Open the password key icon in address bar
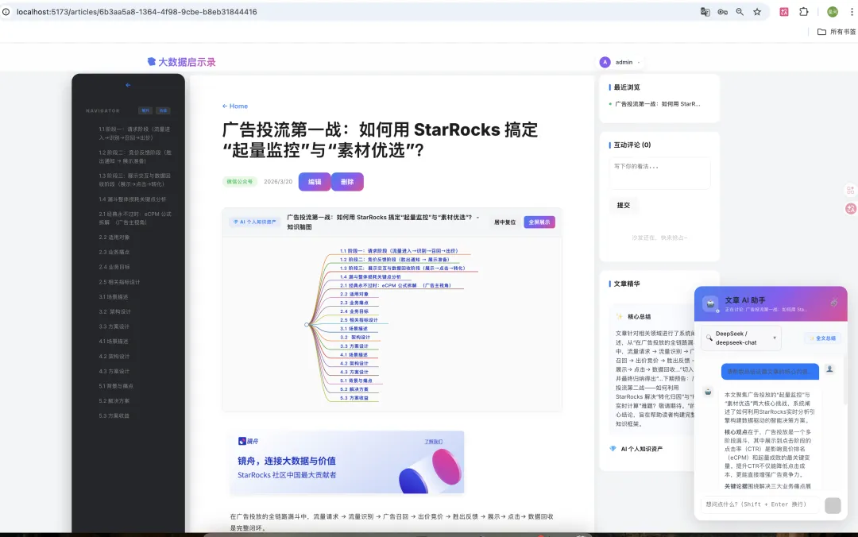The width and height of the screenshot is (858, 537). pos(722,11)
